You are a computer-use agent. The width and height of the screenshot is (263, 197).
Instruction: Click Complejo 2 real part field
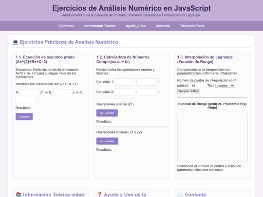coord(125,92)
